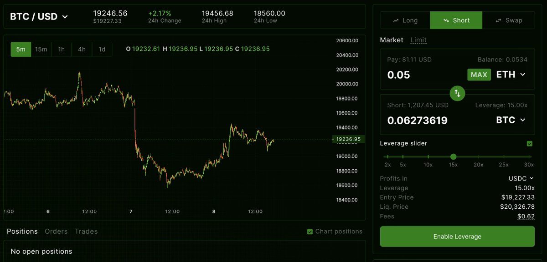Click the Fees value $0.62
Image resolution: width=547 pixels, height=262 pixels.
526,216
